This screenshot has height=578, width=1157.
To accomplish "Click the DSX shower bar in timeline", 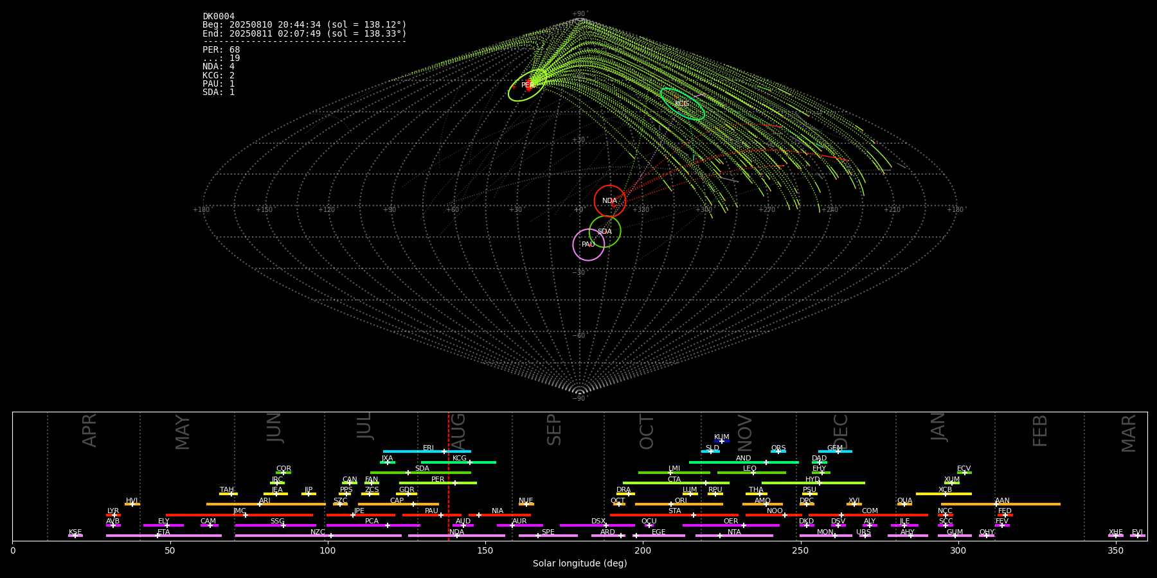I will click(597, 525).
